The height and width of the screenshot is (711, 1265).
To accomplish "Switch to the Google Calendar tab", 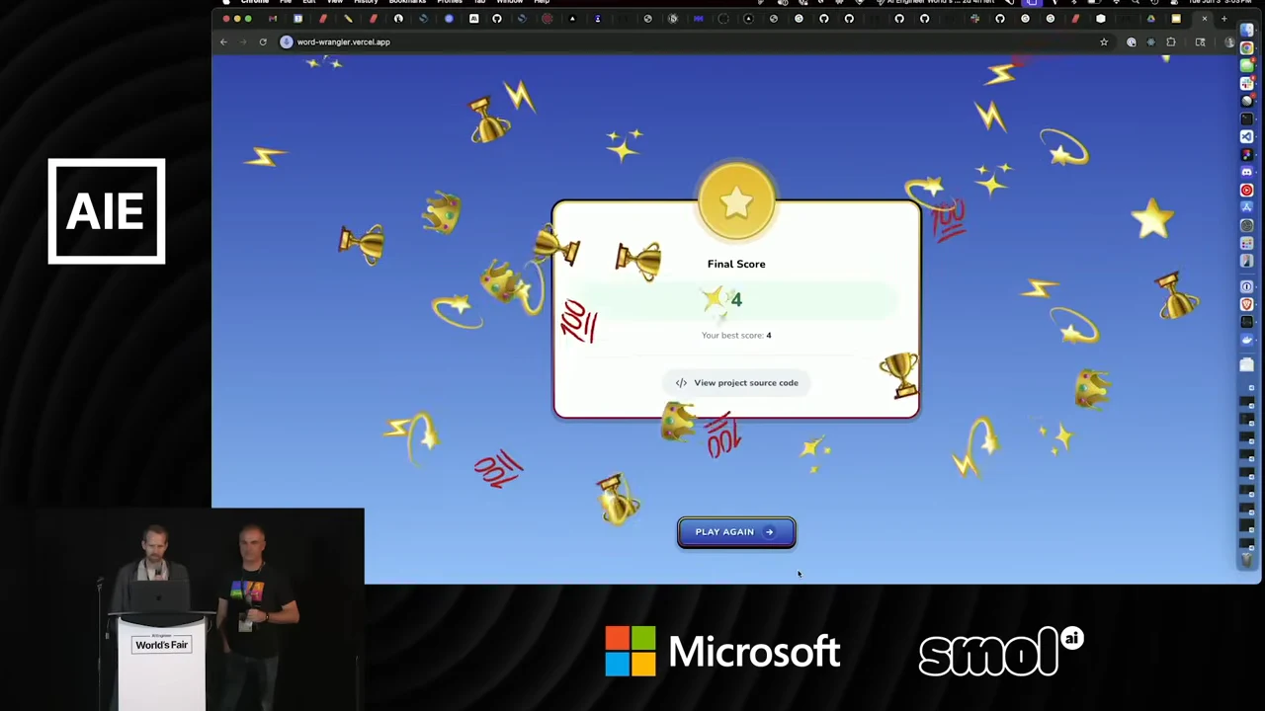I will (x=297, y=19).
